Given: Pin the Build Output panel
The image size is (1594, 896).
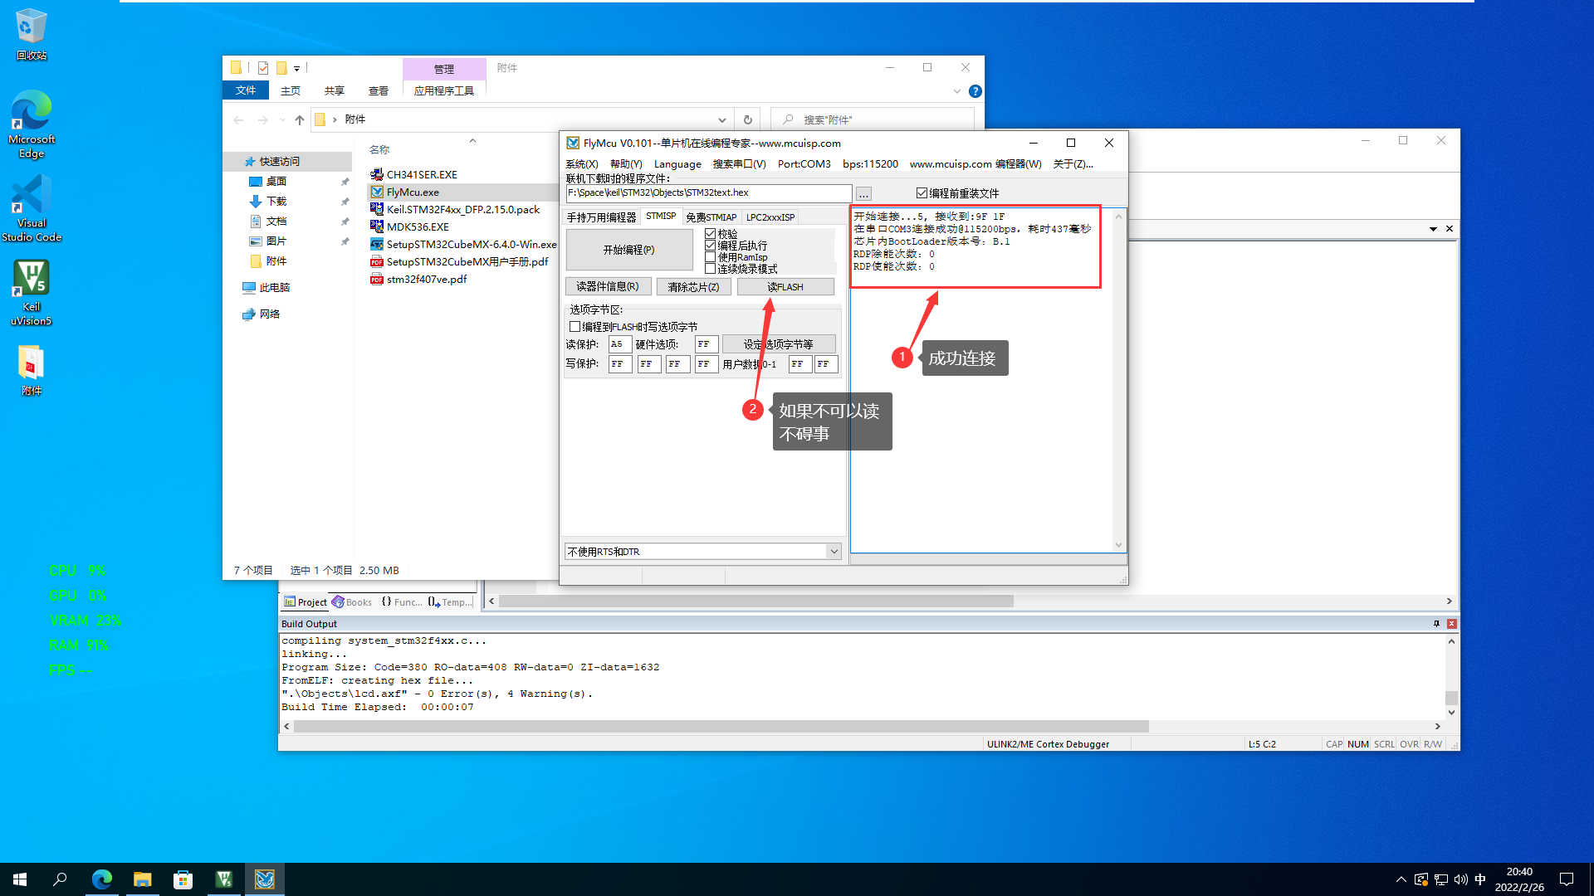Looking at the screenshot, I should (x=1435, y=623).
